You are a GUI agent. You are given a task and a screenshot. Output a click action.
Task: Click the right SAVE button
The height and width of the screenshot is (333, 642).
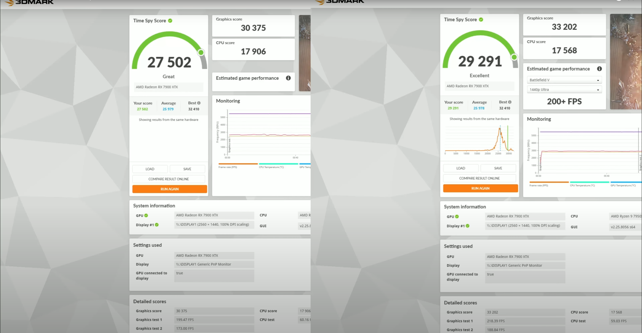point(498,168)
